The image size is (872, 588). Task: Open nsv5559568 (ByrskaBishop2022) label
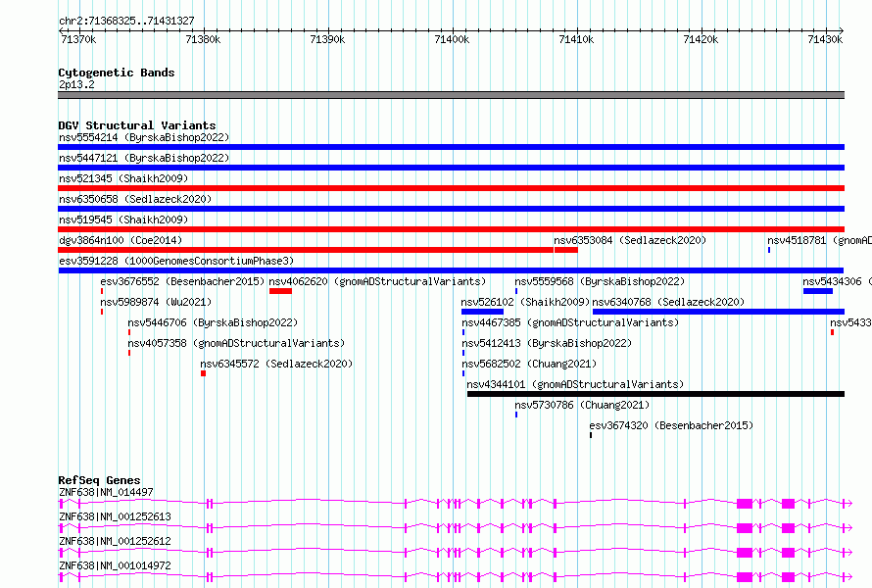(x=600, y=281)
